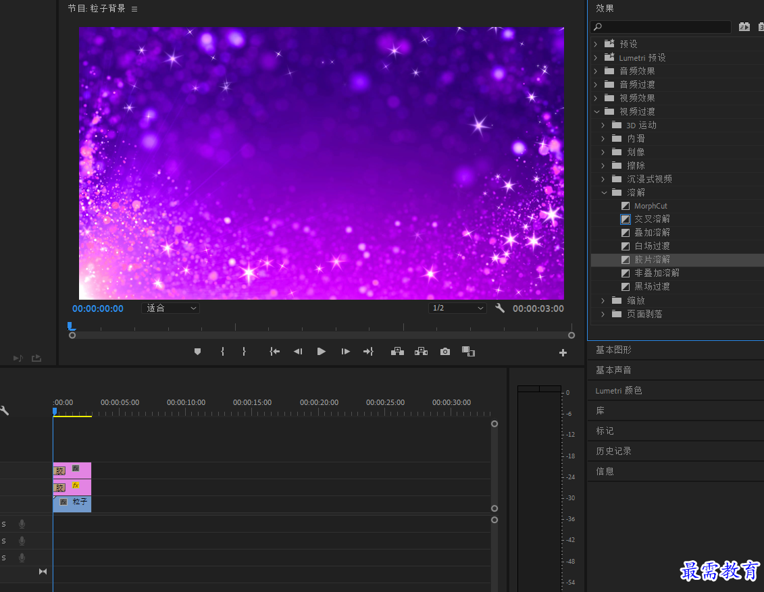Click the Lift button
The width and height of the screenshot is (764, 592).
(x=397, y=352)
